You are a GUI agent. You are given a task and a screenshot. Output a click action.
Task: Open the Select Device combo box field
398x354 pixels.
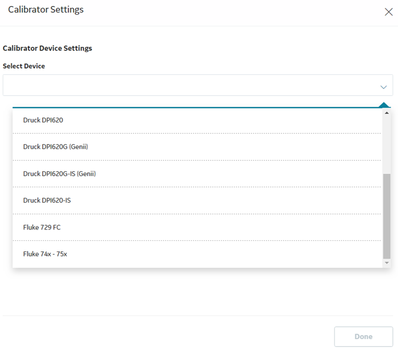[x=198, y=85]
